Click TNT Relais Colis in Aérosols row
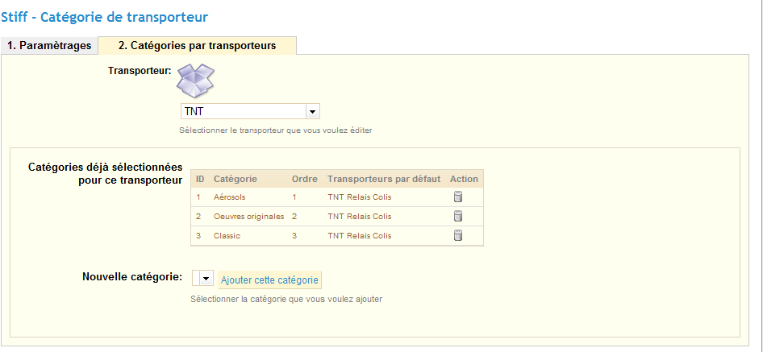The height and width of the screenshot is (352, 763). pos(359,197)
